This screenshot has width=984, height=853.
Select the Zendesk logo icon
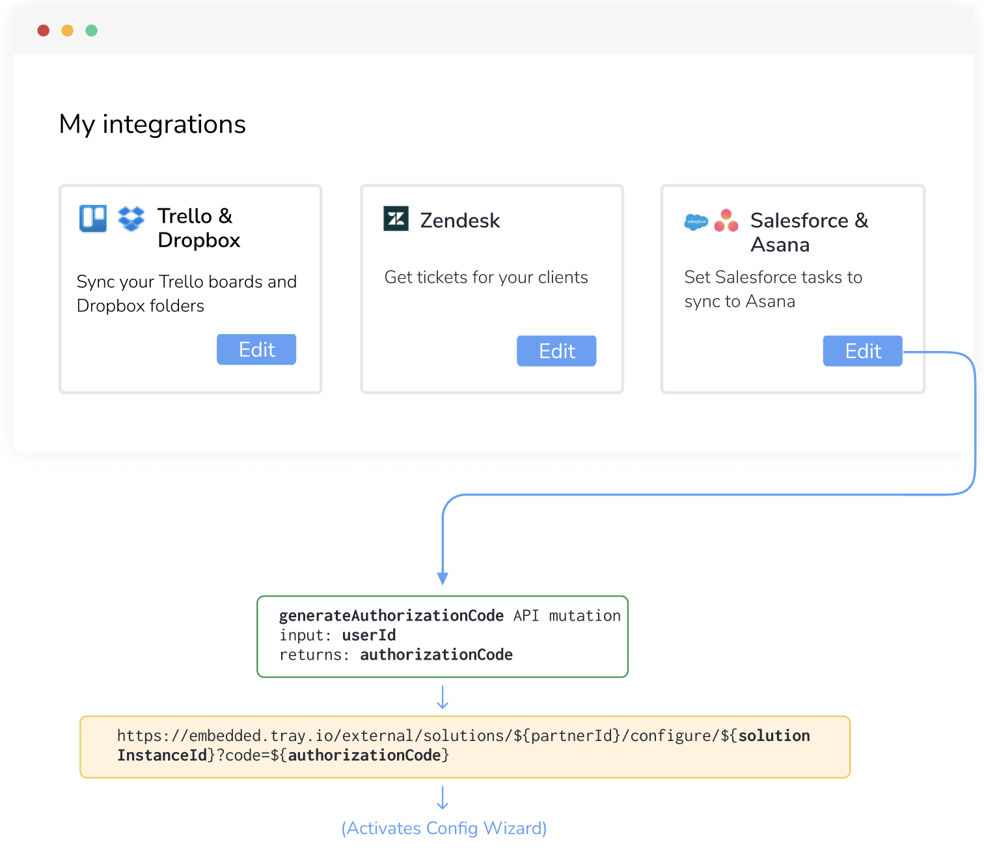396,219
